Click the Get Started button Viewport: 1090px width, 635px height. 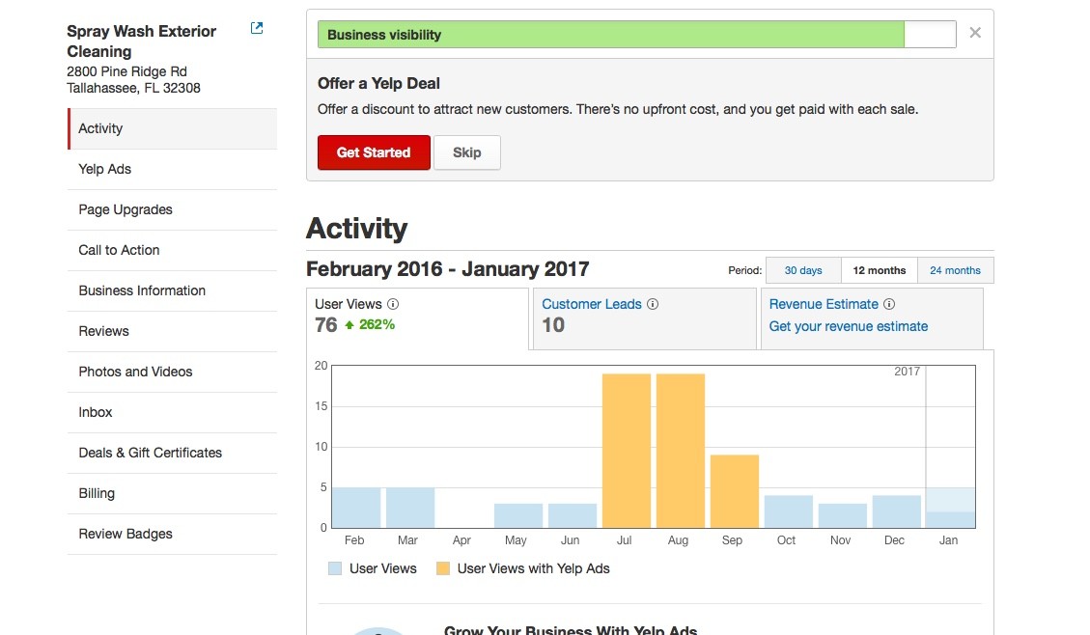click(x=374, y=152)
